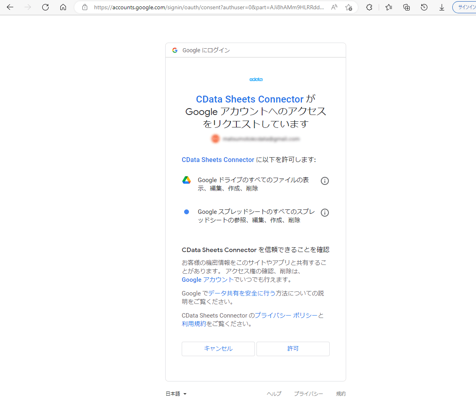Image resolution: width=476 pixels, height=406 pixels.
Task: Click the 許可 button to allow access
Action: point(293,349)
